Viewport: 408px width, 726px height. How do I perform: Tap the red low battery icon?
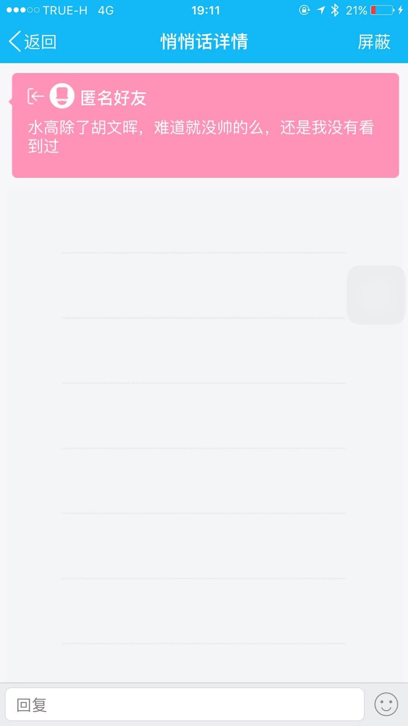point(382,10)
